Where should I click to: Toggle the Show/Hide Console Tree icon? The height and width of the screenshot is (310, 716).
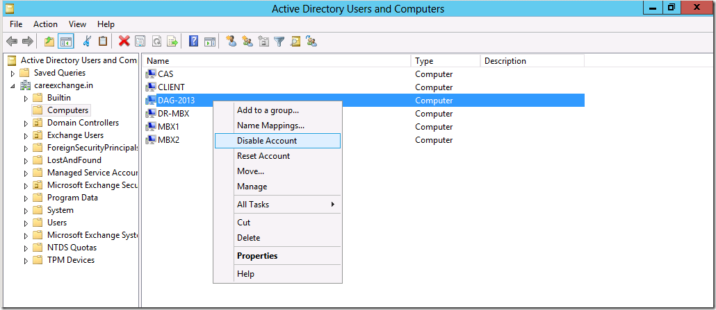[66, 42]
